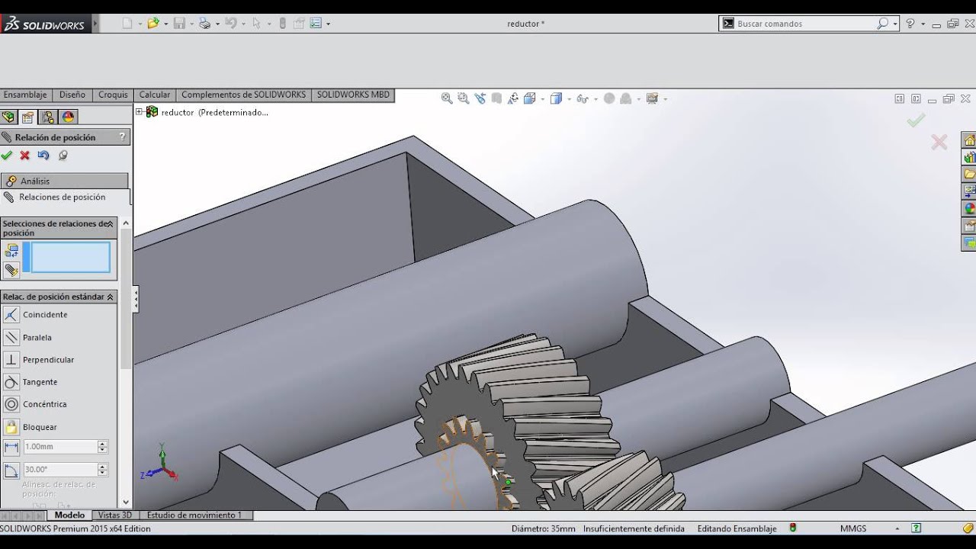Image resolution: width=976 pixels, height=549 pixels.
Task: Select the Coincidente mate icon
Action: tap(11, 315)
